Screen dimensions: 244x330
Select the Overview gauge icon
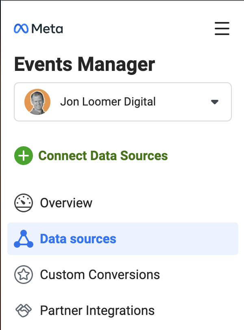24,203
